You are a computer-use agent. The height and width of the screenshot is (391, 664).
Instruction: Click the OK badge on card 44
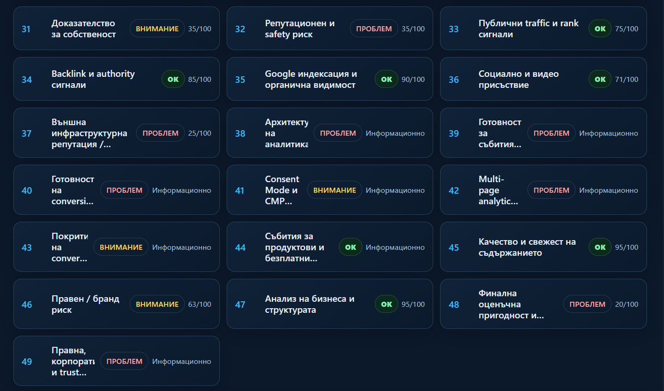coord(350,247)
